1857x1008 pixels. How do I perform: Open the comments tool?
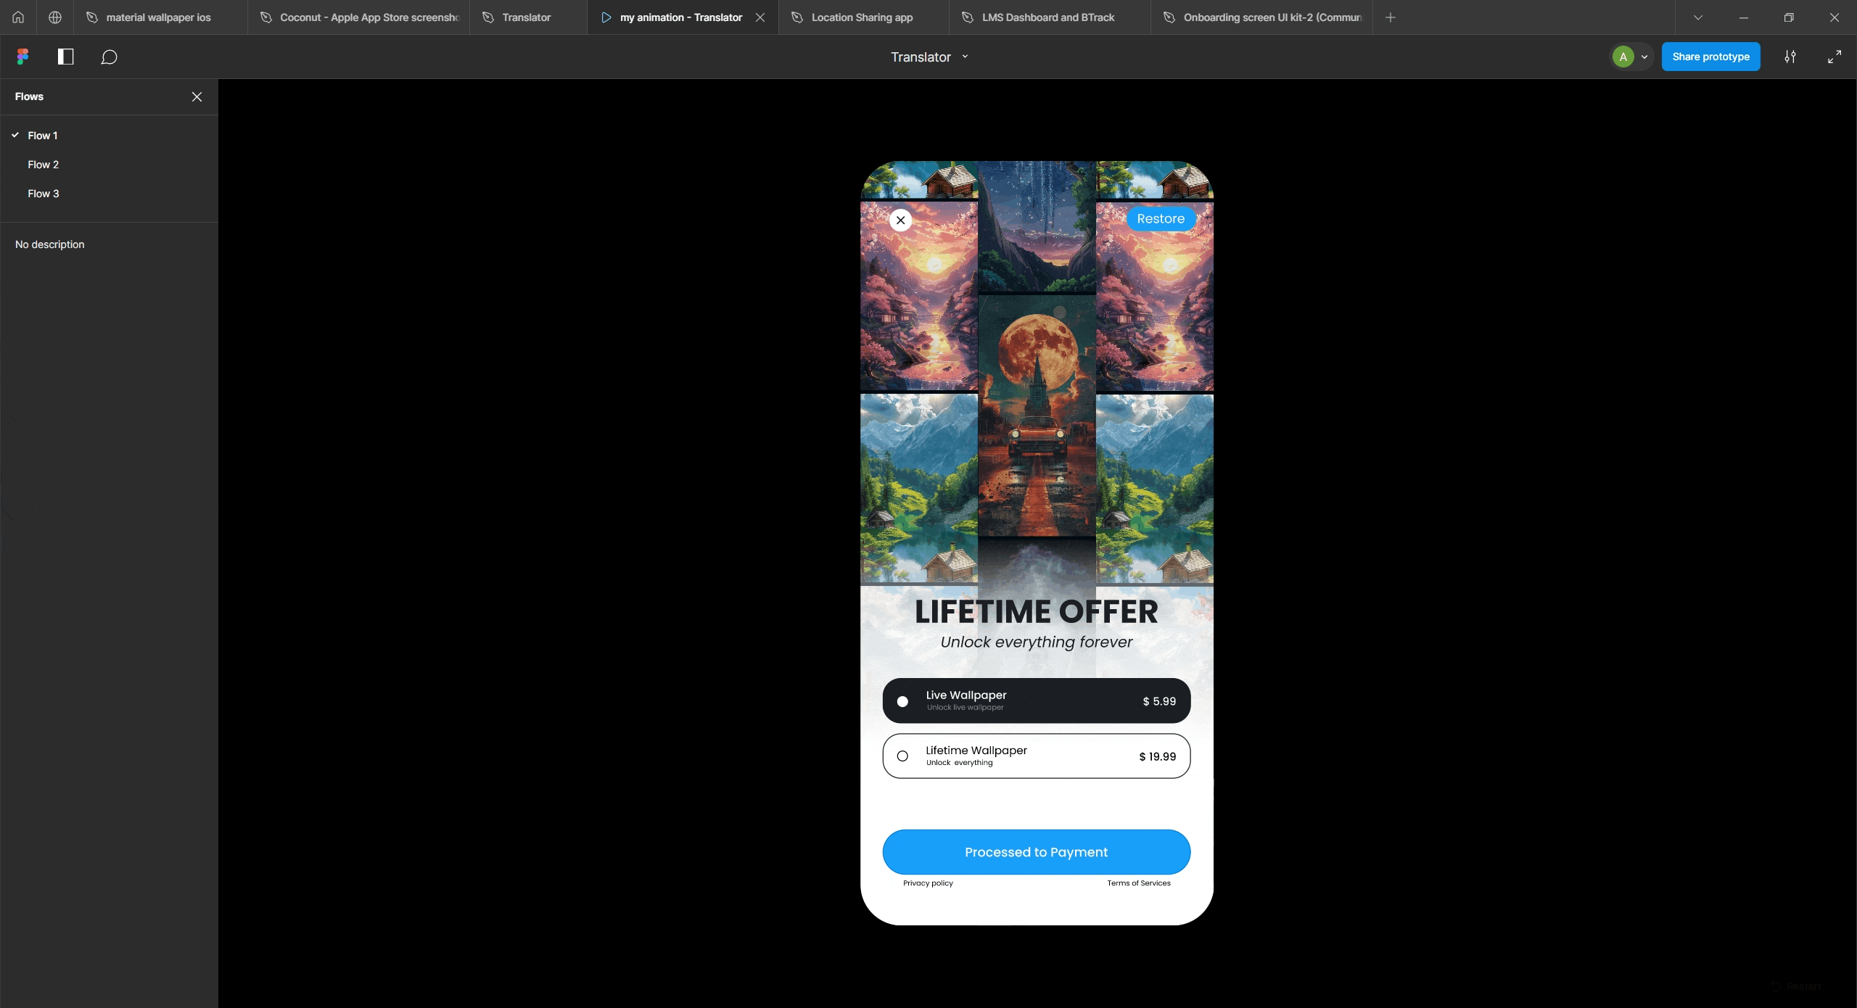pyautogui.click(x=110, y=57)
